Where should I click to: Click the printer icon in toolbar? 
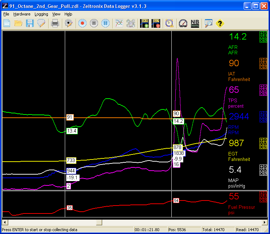pos(55,23)
